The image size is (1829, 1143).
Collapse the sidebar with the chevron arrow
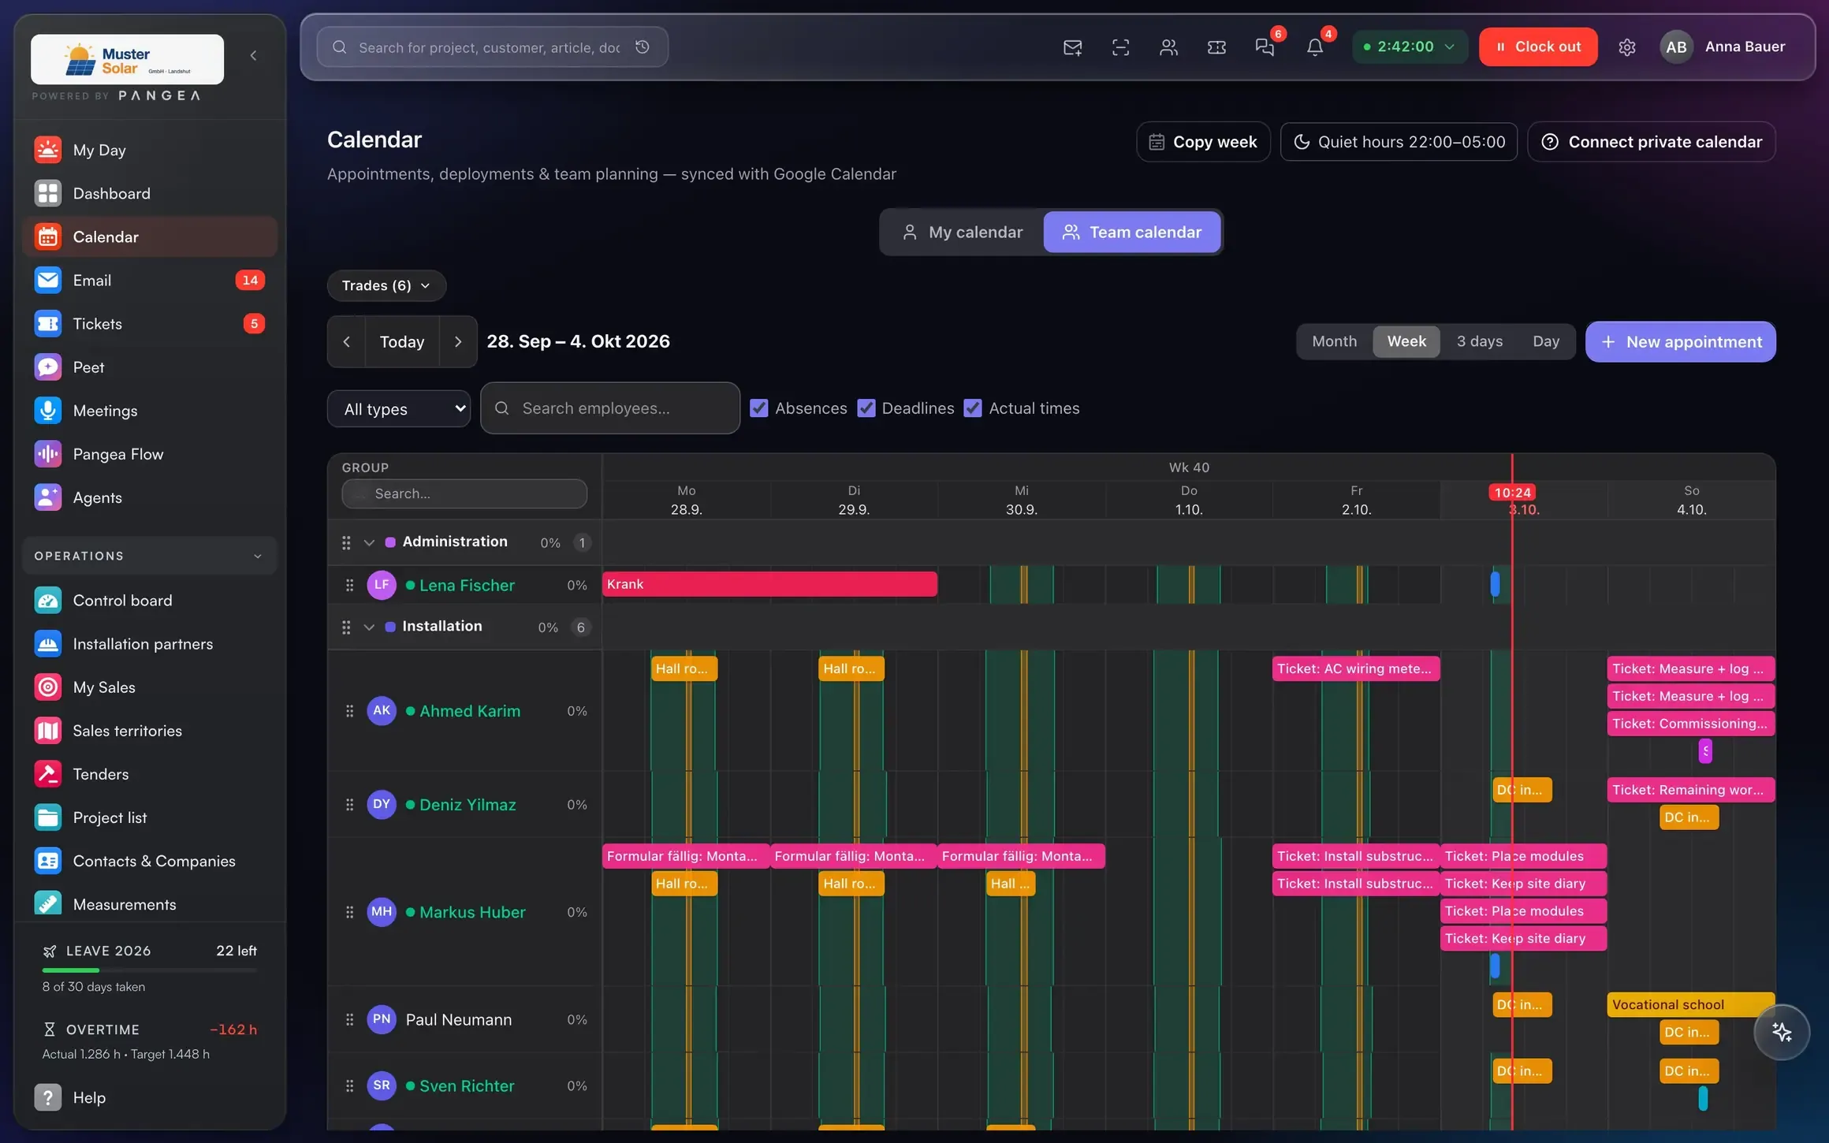pos(253,55)
